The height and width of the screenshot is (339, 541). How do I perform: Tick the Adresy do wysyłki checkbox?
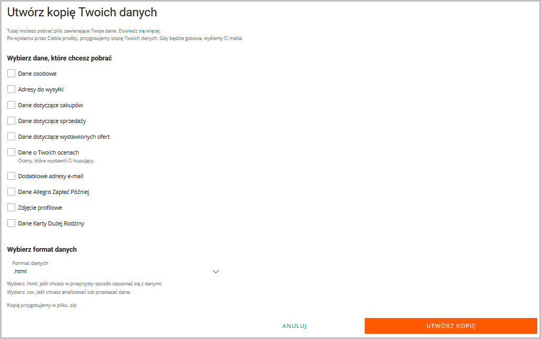coord(12,89)
